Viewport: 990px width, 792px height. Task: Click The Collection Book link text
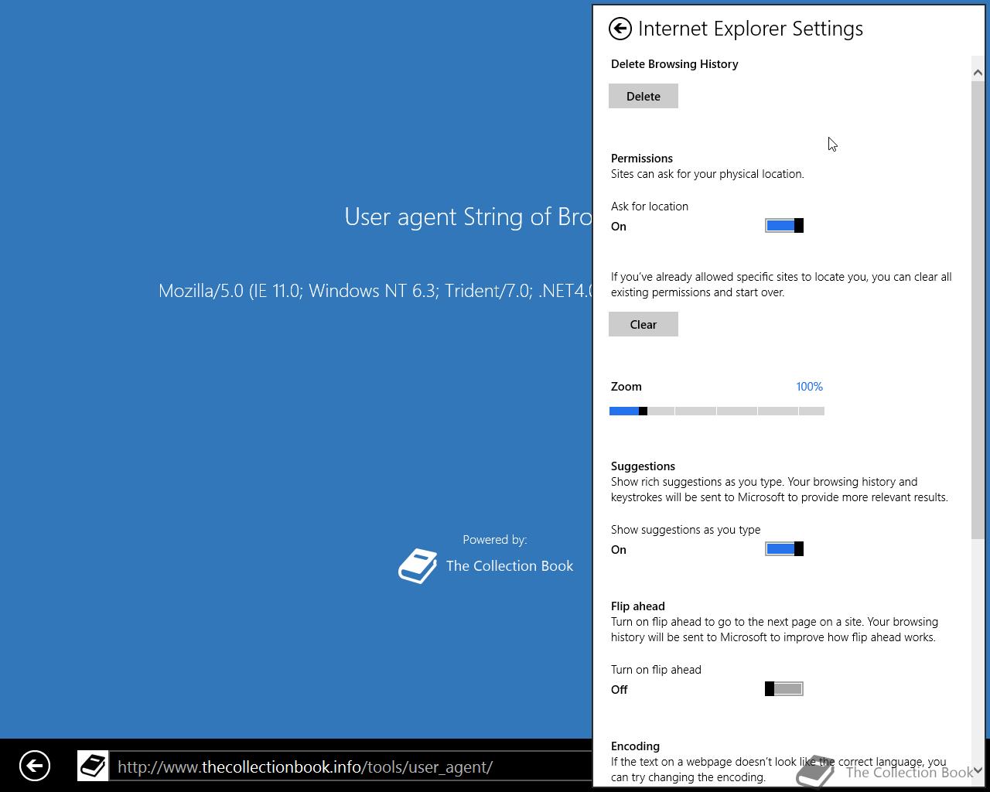[510, 566]
